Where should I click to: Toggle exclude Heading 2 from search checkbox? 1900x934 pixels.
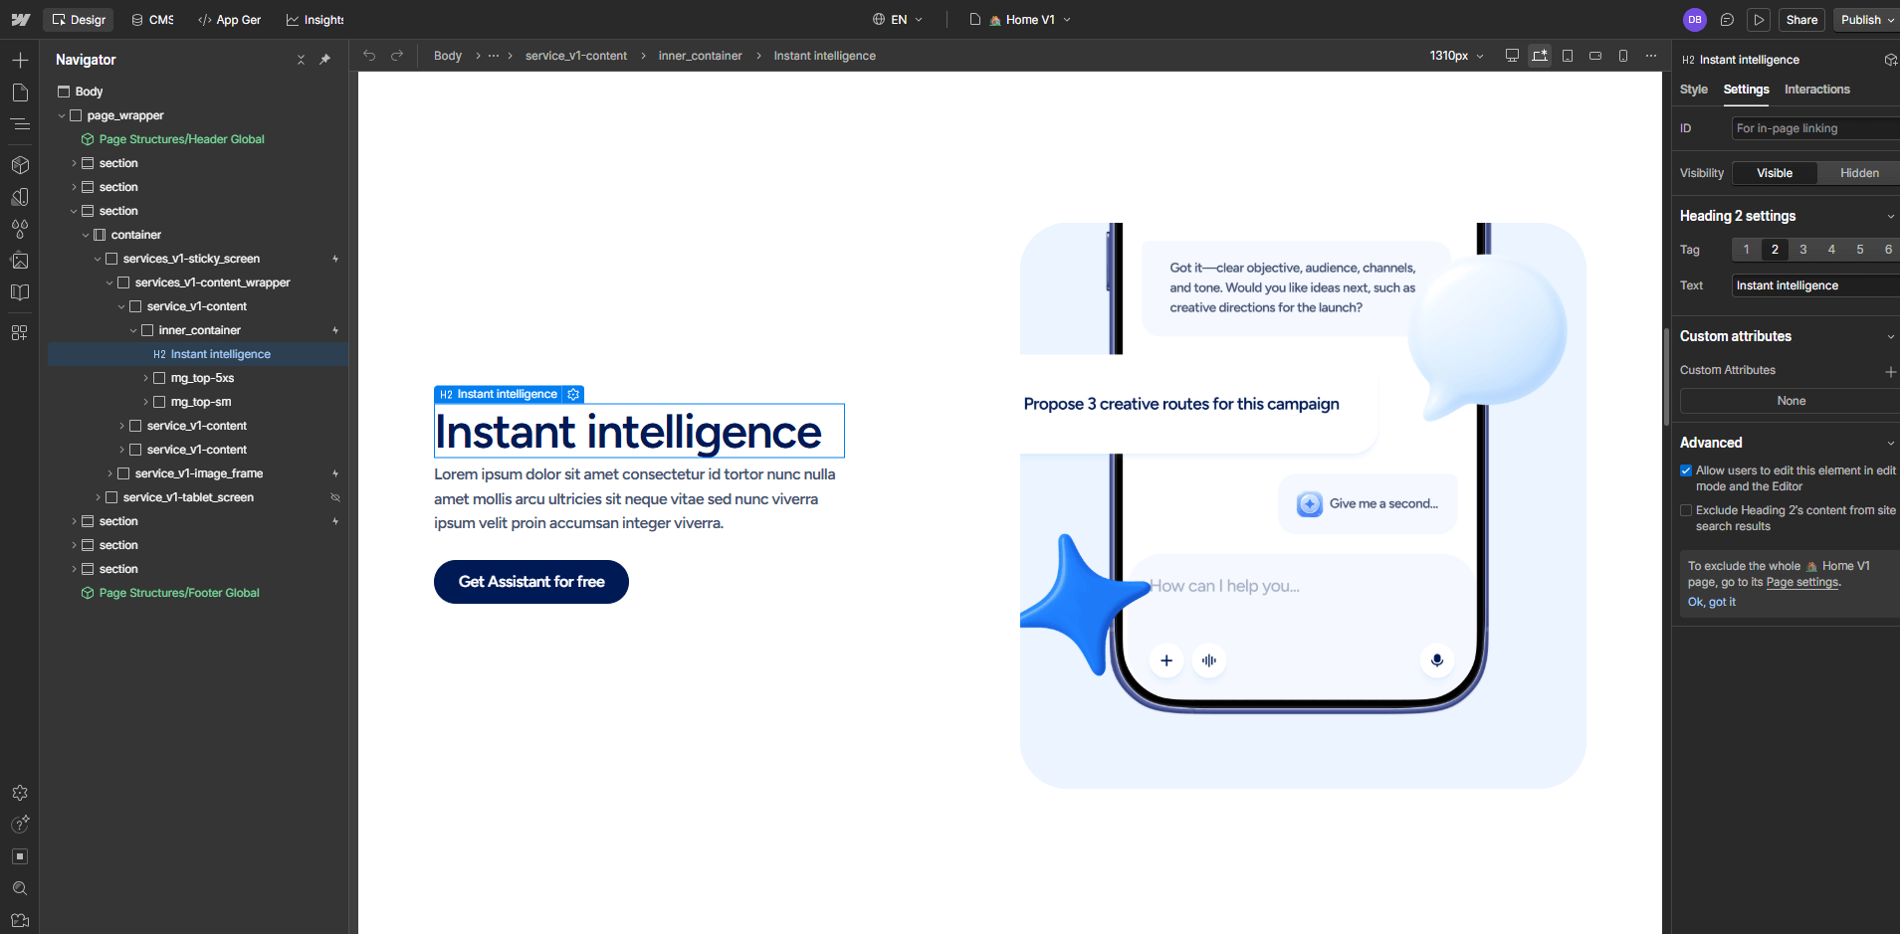click(1686, 510)
